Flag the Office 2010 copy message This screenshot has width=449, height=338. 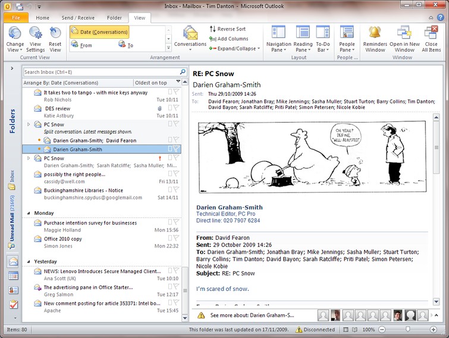(x=176, y=238)
